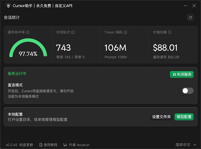Click the 有效 743 / 异常 0 text

(x=70, y=57)
